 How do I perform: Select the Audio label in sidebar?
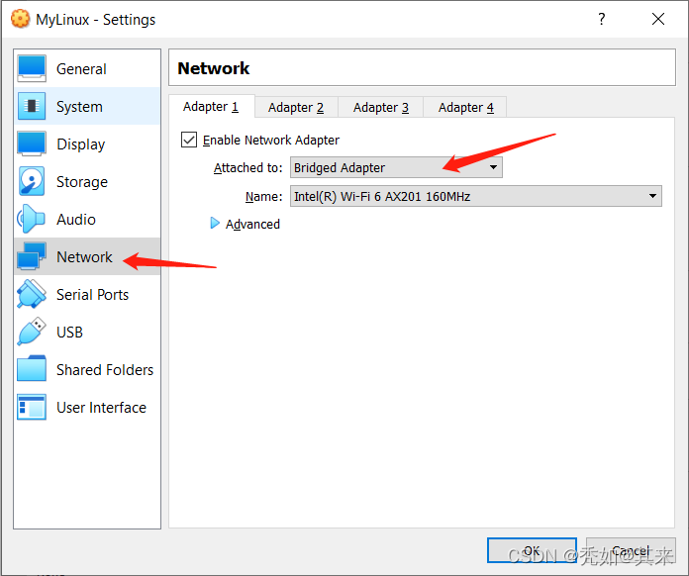(x=76, y=220)
